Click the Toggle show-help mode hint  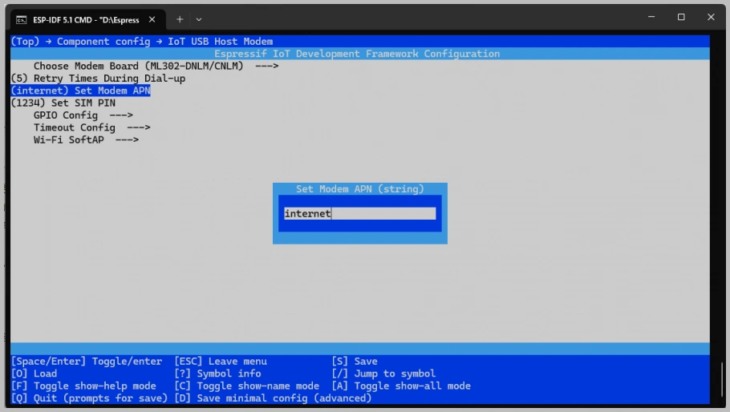click(83, 386)
